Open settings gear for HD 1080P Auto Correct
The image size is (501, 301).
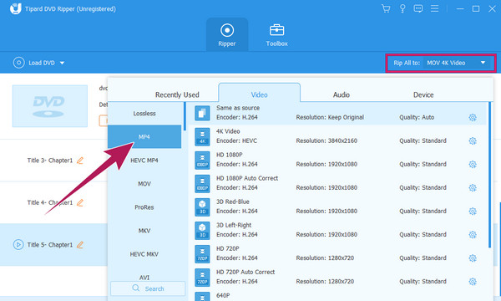coord(473,188)
